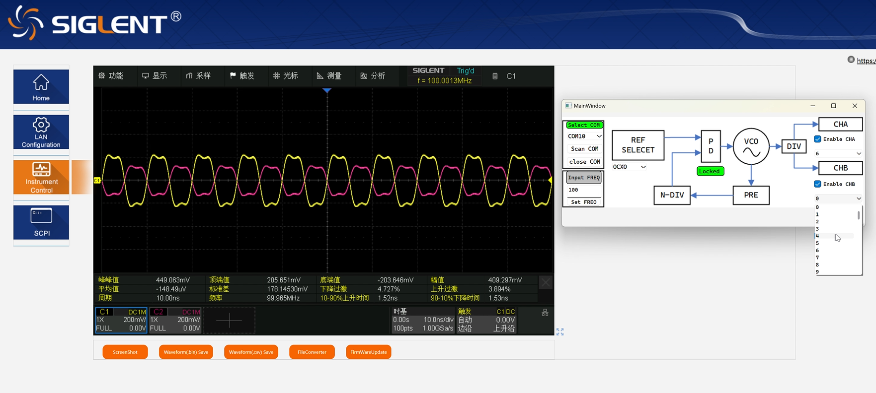
Task: Select the Instrument Control icon
Action: tap(41, 177)
